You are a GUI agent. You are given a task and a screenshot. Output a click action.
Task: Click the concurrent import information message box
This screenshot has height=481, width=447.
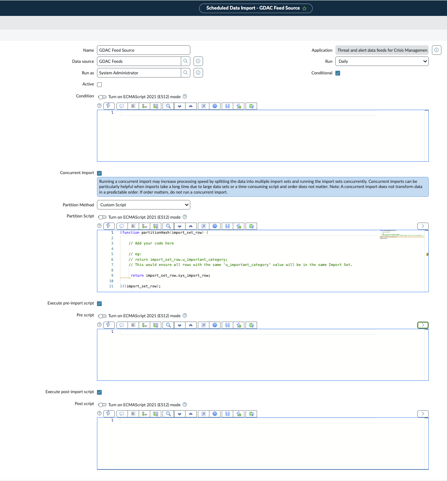click(x=263, y=187)
